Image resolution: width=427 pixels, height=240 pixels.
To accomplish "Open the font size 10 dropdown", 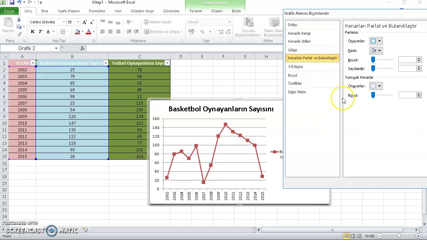I will click(78, 22).
